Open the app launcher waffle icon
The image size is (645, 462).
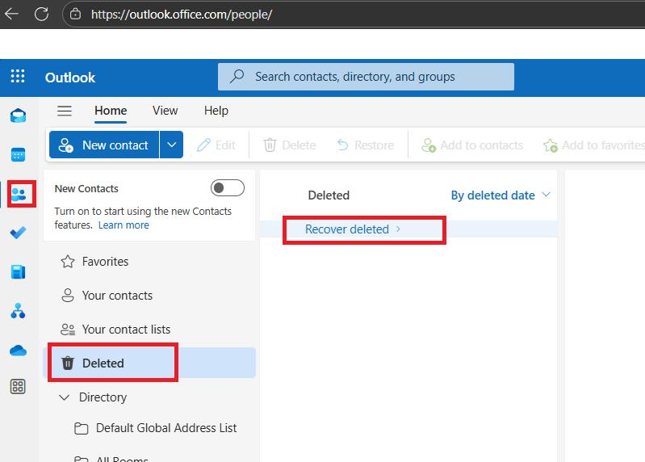17,77
